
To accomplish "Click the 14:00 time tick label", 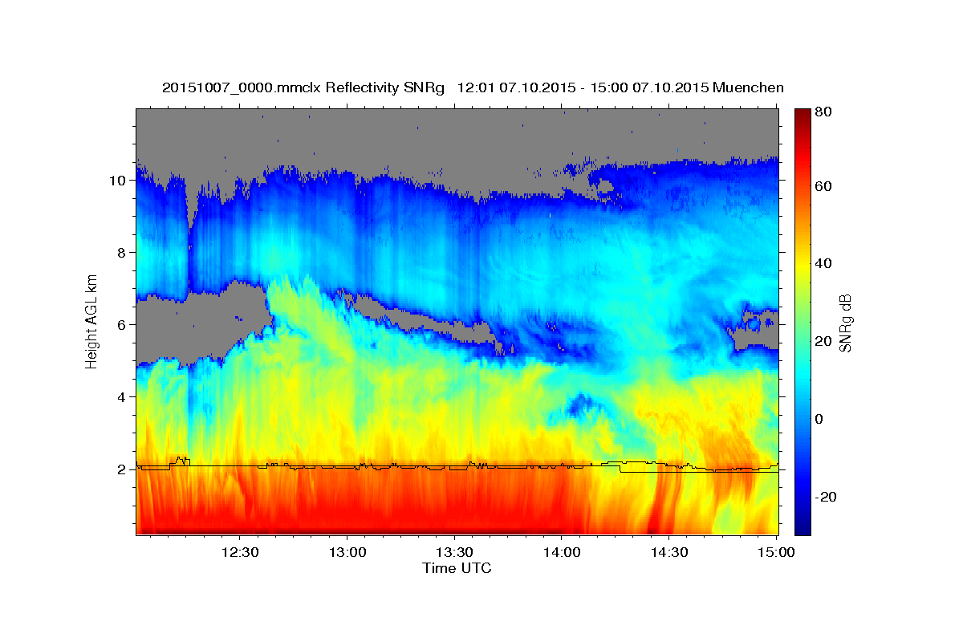I will click(x=562, y=553).
